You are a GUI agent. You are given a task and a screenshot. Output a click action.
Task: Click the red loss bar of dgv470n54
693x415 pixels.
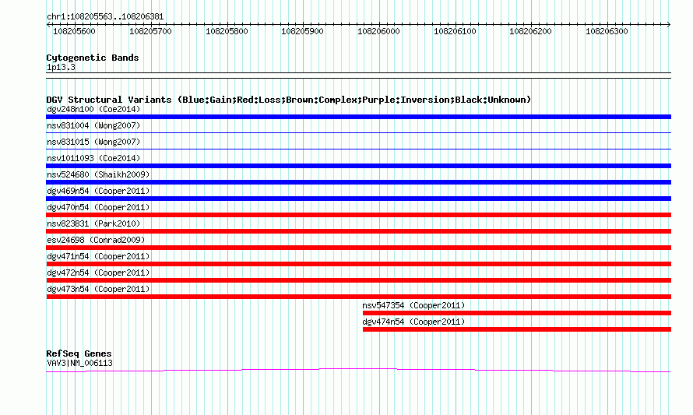pyautogui.click(x=358, y=215)
